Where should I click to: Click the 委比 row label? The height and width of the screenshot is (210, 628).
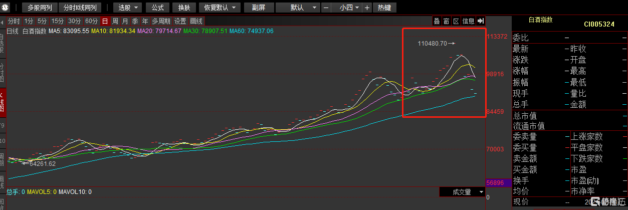521,38
